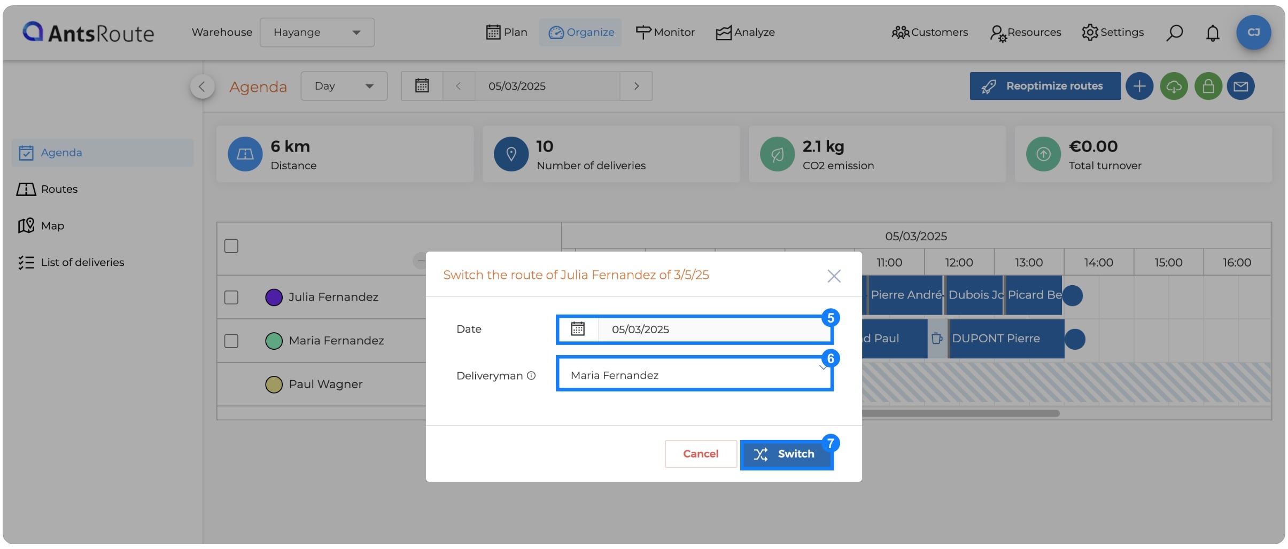Open the search magnifier icon
1288x549 pixels.
pyautogui.click(x=1174, y=33)
